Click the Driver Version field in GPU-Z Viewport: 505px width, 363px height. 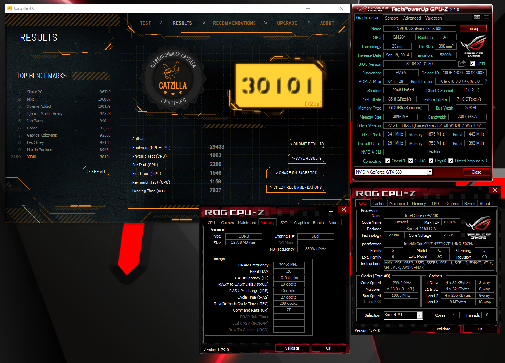435,125
